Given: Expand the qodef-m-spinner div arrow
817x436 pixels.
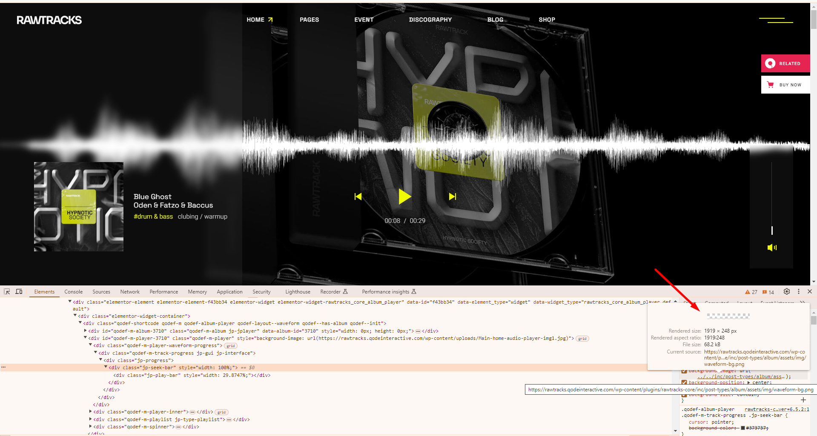Looking at the screenshot, I should tap(90, 426).
